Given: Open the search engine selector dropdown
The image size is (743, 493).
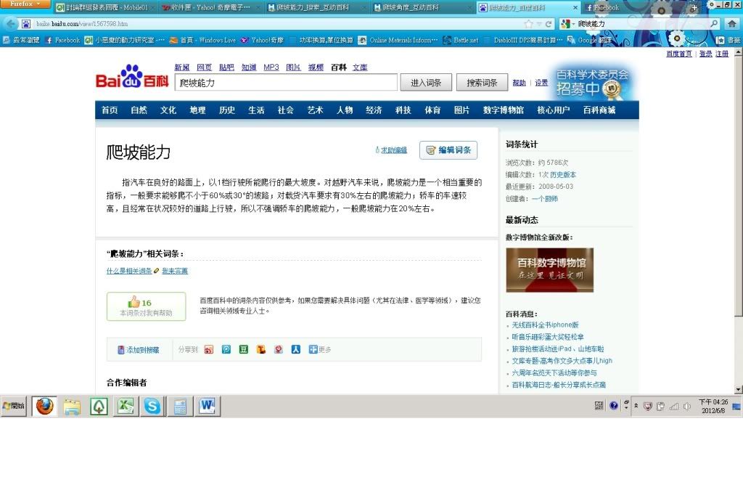Looking at the screenshot, I should [x=568, y=24].
